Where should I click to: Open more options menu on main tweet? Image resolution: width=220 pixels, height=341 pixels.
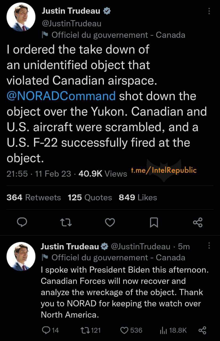[209, 11]
